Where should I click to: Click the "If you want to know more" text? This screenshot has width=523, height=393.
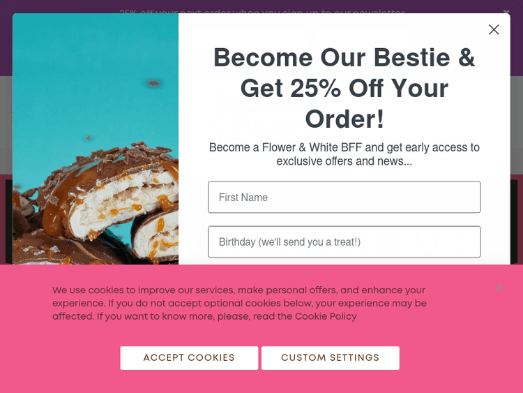point(153,316)
